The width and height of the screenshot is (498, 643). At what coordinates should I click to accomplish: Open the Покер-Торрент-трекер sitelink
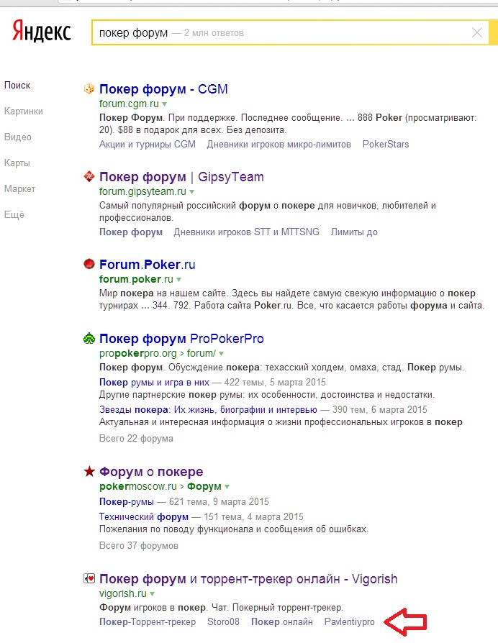pyautogui.click(x=148, y=622)
